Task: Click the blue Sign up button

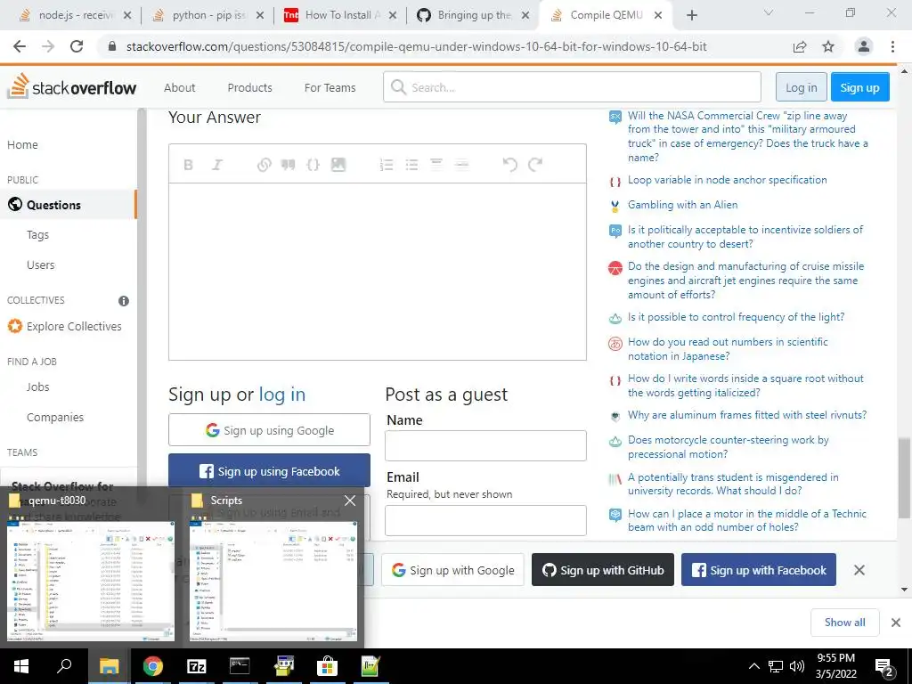Action: [x=859, y=87]
